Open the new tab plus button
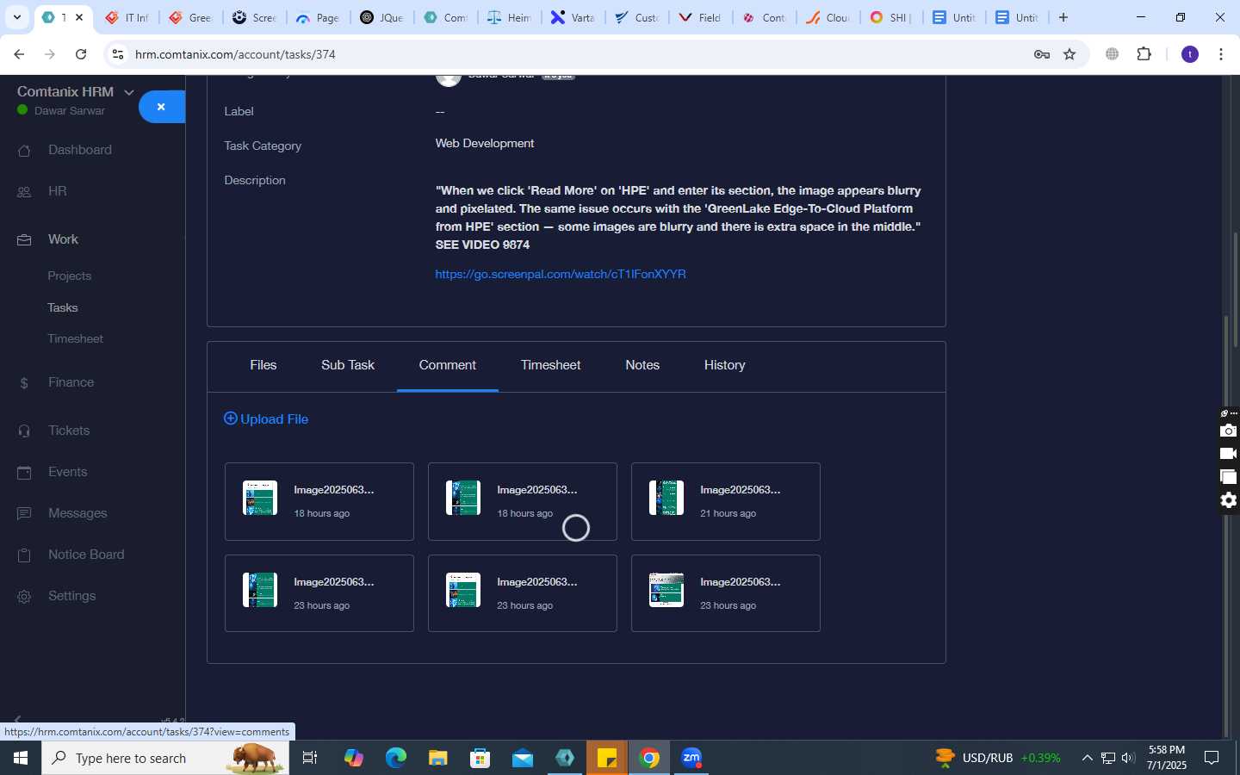This screenshot has height=775, width=1240. (x=1063, y=17)
